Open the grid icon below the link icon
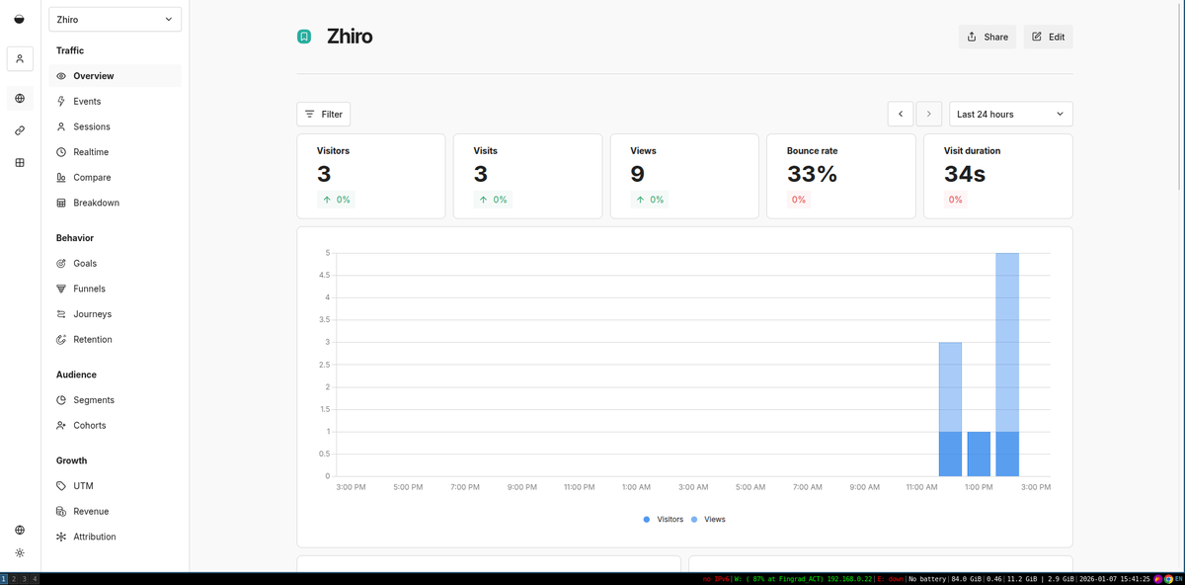1185x585 pixels. click(20, 162)
